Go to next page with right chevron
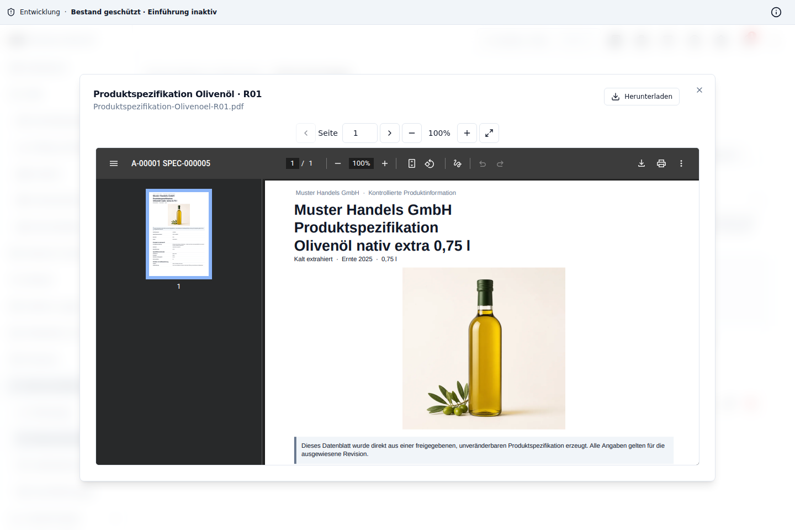The height and width of the screenshot is (530, 795). pyautogui.click(x=390, y=133)
